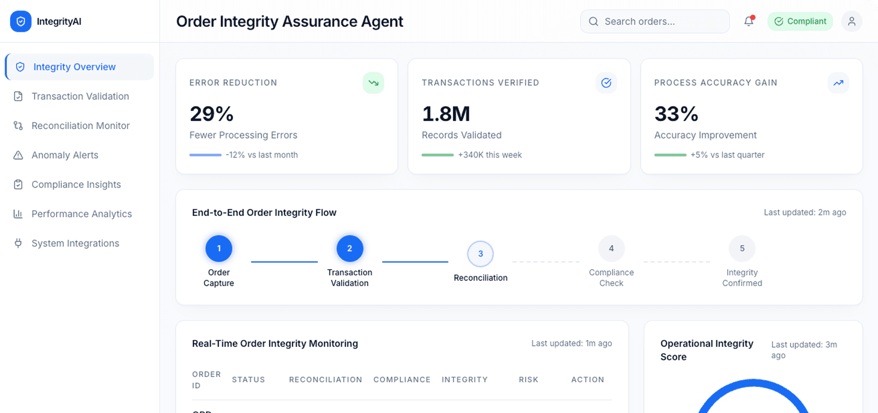Click the Error Reduction downward trend icon

tap(373, 83)
